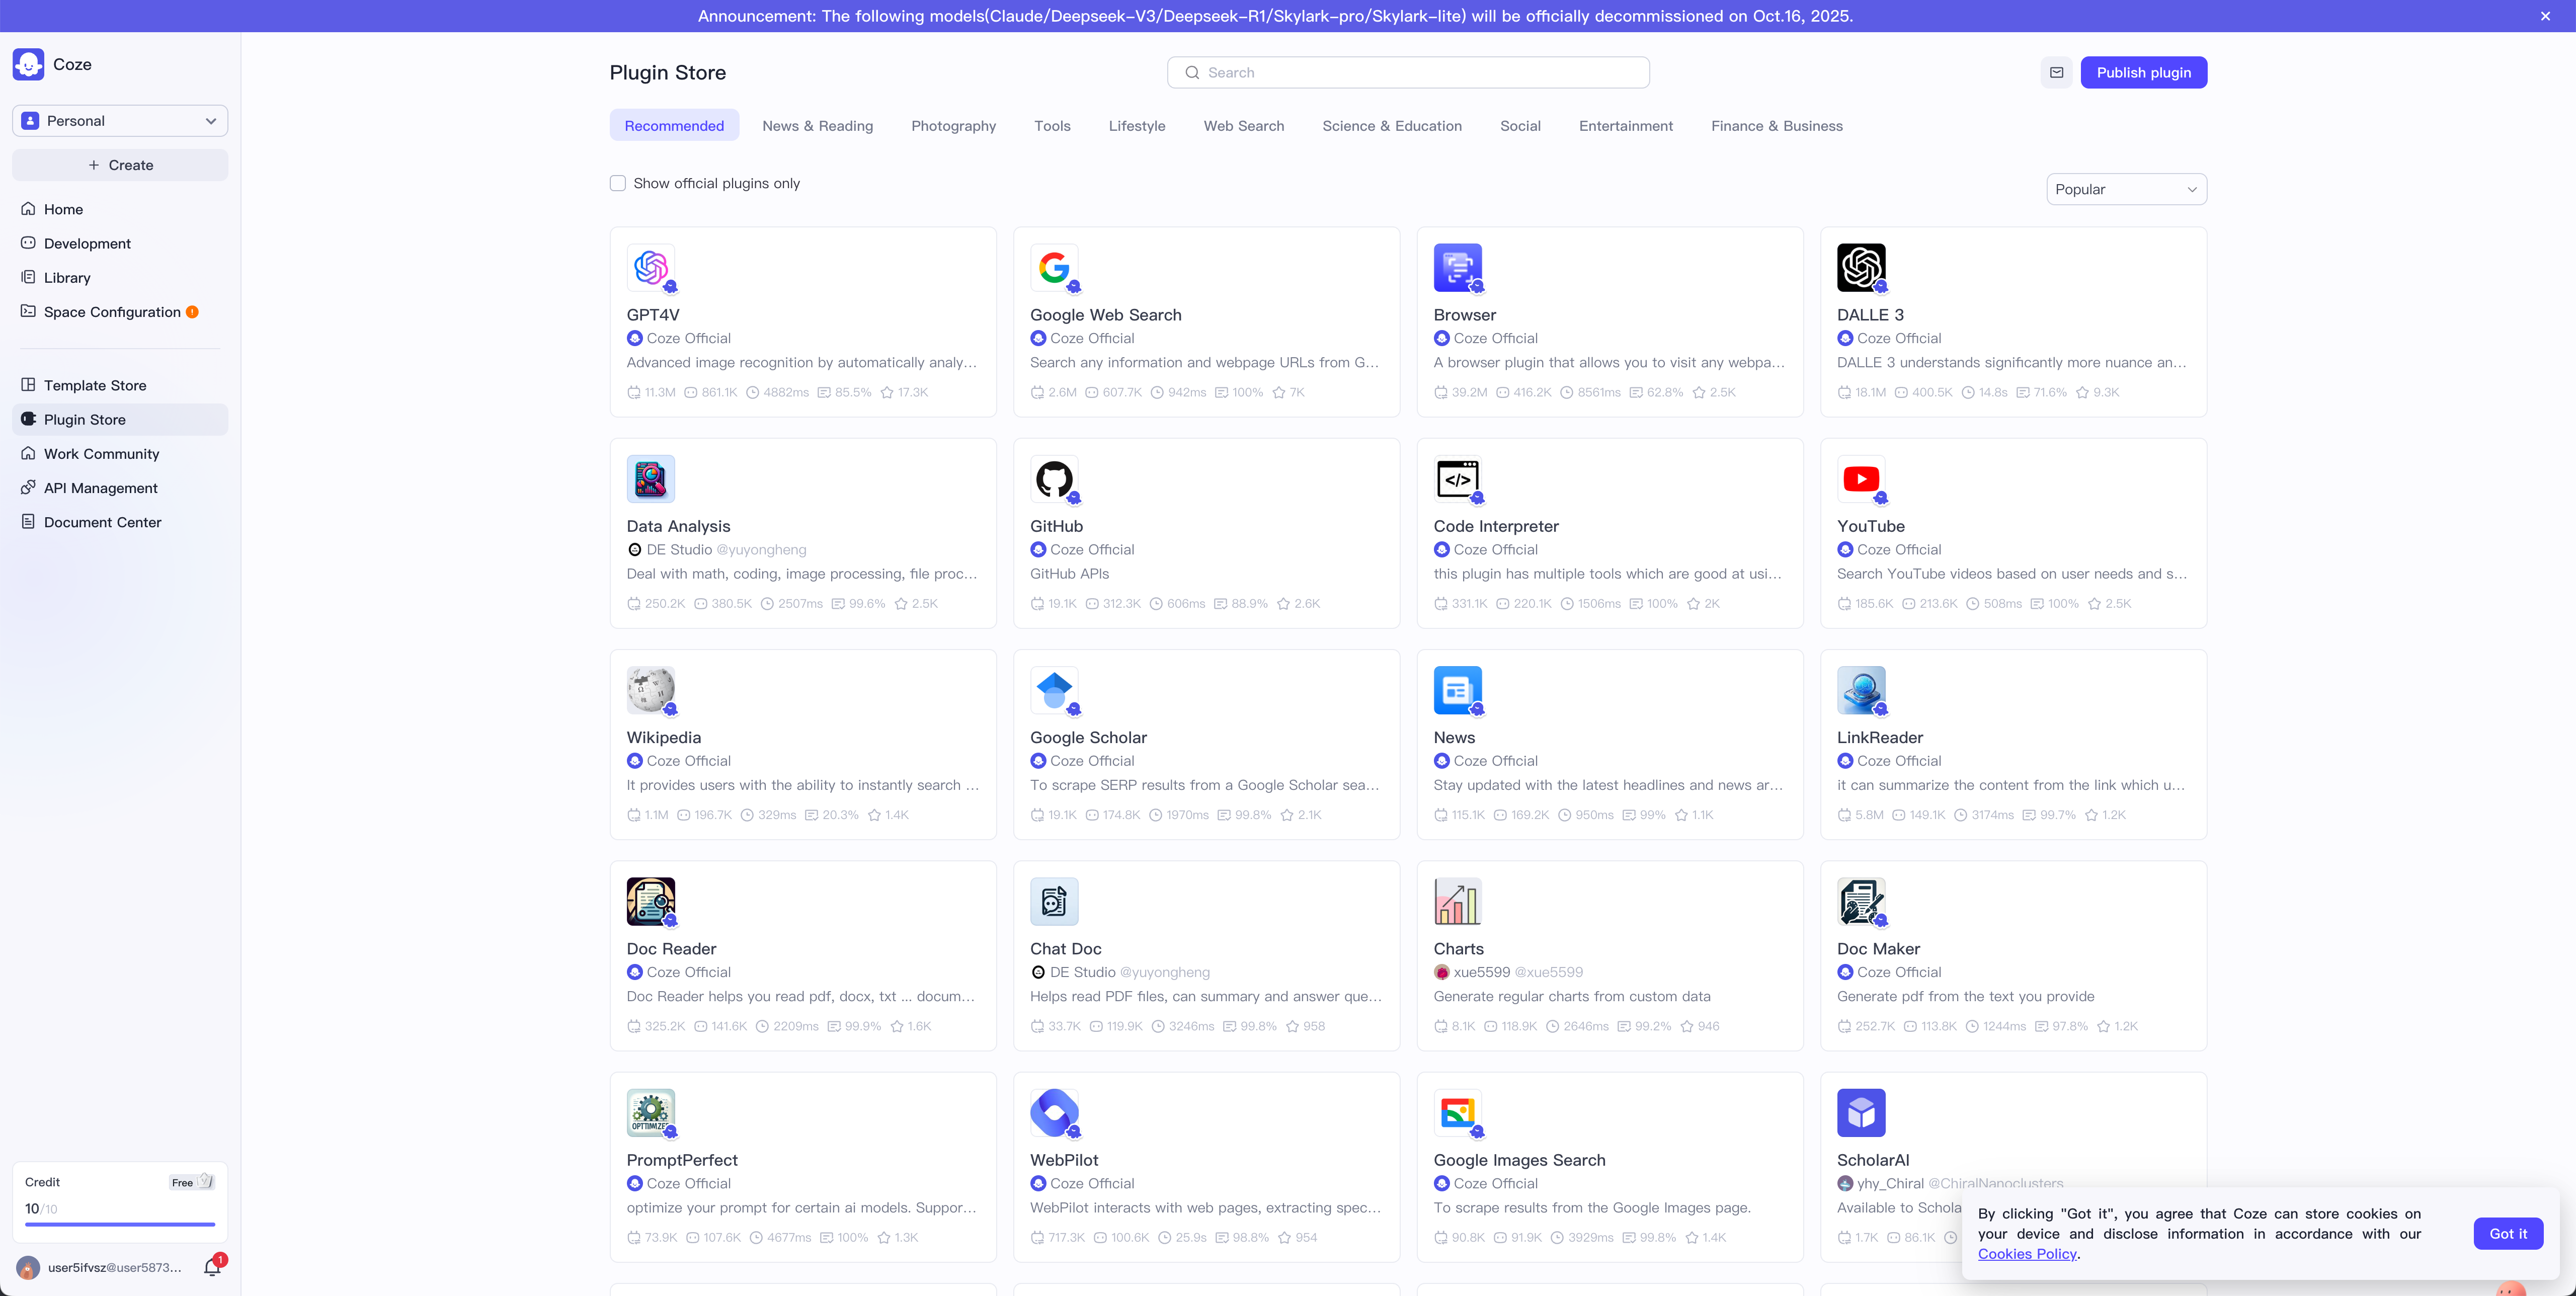The image size is (2576, 1296).
Task: Open the Charts plugin icon
Action: point(1458,902)
